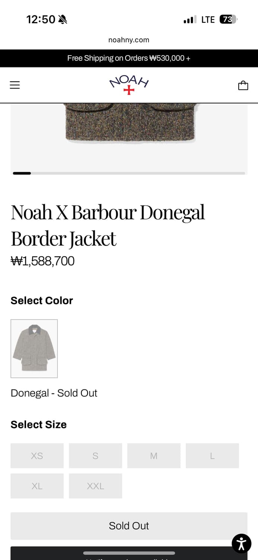The width and height of the screenshot is (258, 560).
Task: Tap the NOAH cross logo
Action: [x=129, y=85]
